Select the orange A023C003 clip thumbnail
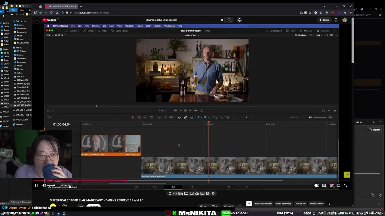 [x=103, y=145]
